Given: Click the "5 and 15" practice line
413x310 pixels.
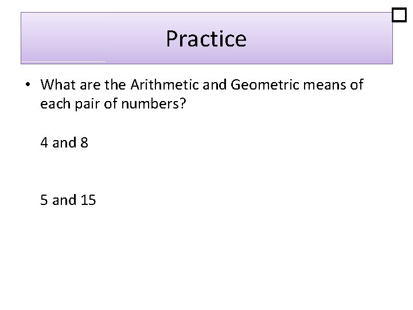Looking at the screenshot, I should [x=68, y=200].
